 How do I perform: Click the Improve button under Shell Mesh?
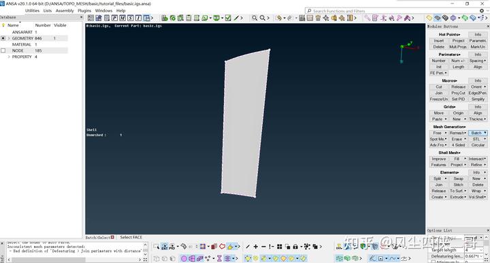pyautogui.click(x=439, y=159)
